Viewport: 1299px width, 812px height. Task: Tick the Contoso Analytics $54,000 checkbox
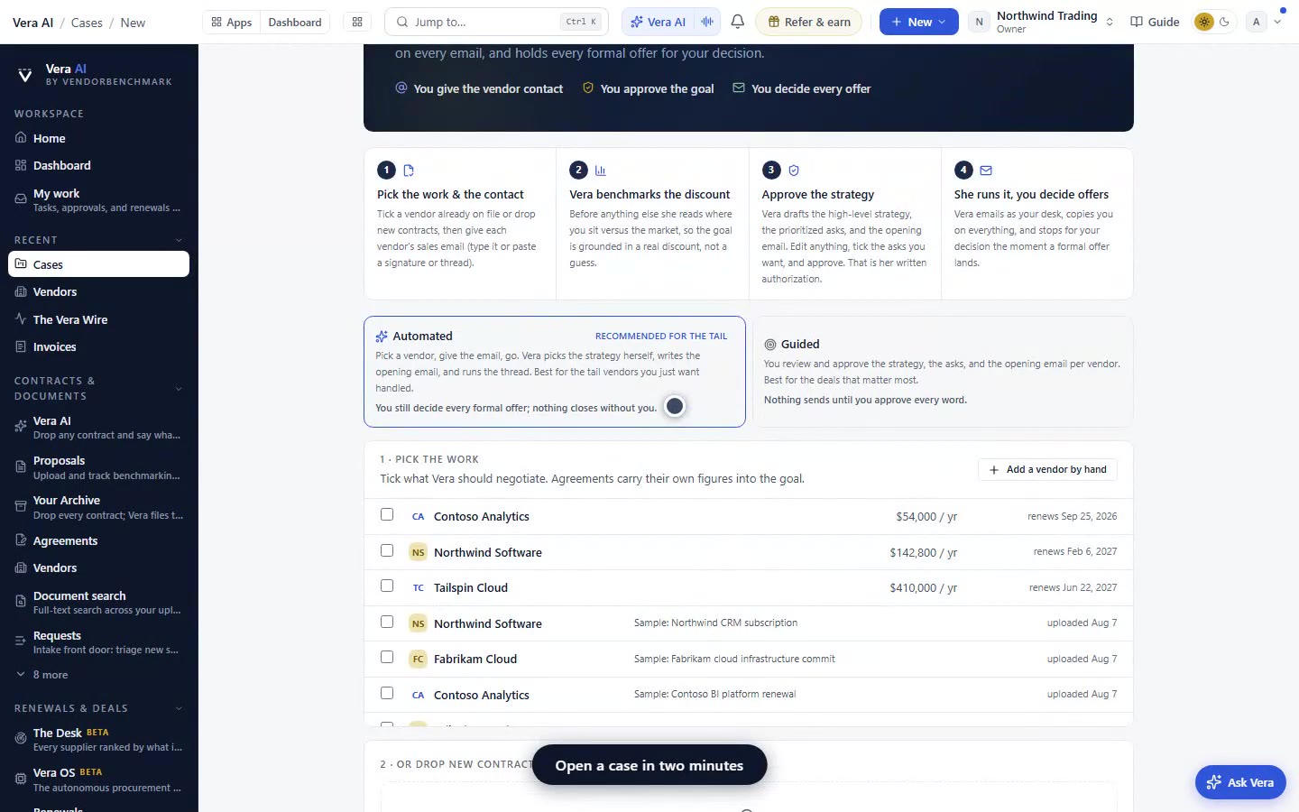[387, 514]
